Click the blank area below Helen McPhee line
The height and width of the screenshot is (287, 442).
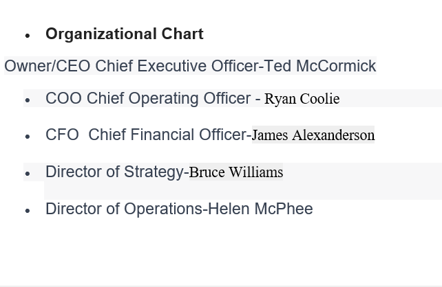pos(220,251)
